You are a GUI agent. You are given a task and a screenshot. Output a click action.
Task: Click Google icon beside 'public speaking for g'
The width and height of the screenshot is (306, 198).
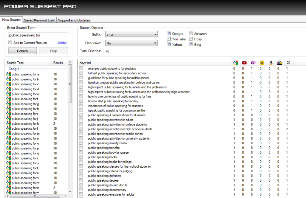click(x=8, y=104)
